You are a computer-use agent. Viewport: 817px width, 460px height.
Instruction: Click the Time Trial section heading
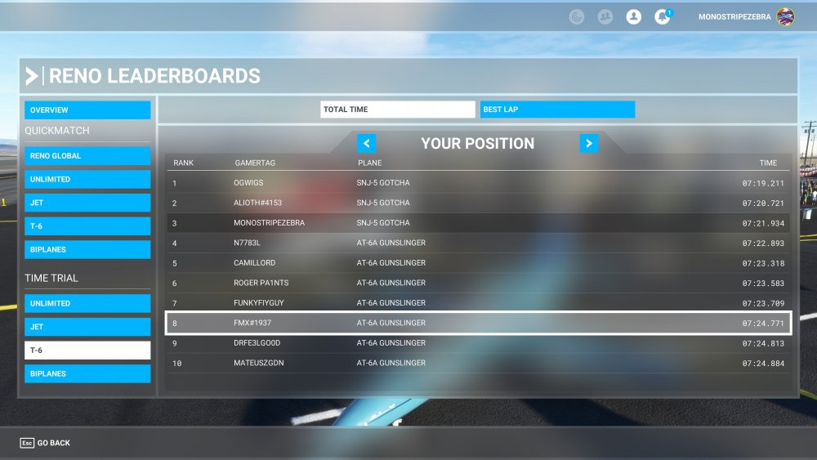tap(51, 278)
